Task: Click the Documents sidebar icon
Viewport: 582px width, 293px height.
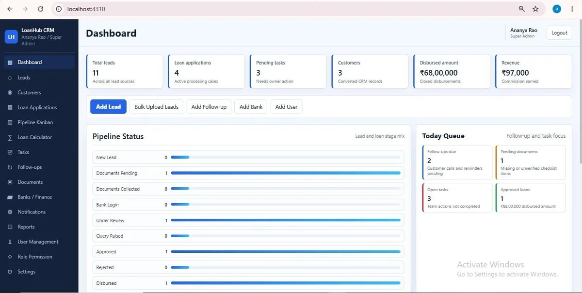Action: (10, 182)
